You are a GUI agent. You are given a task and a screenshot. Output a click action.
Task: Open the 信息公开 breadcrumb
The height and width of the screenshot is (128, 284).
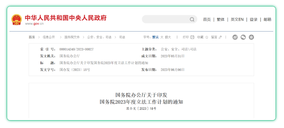point(49,37)
